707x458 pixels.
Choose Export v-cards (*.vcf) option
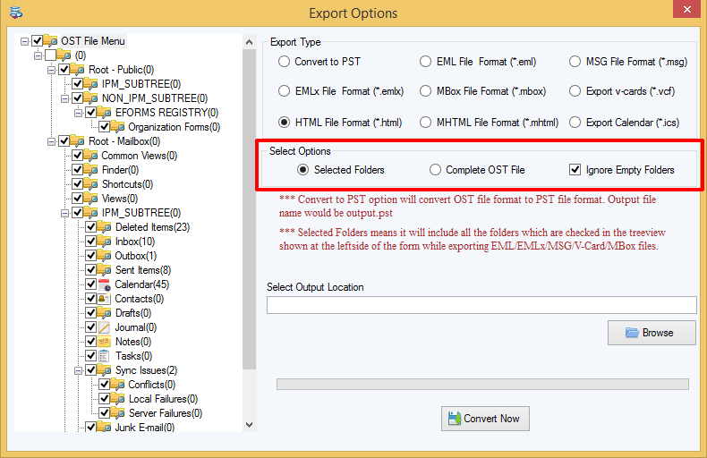coord(575,91)
